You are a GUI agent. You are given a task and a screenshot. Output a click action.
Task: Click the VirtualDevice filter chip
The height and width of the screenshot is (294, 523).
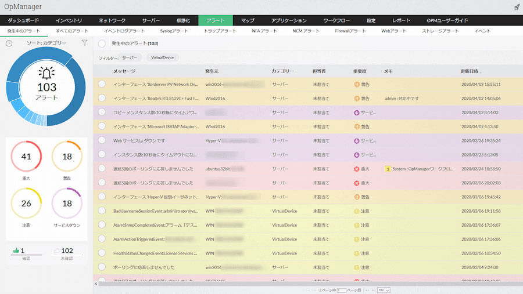[x=162, y=57]
